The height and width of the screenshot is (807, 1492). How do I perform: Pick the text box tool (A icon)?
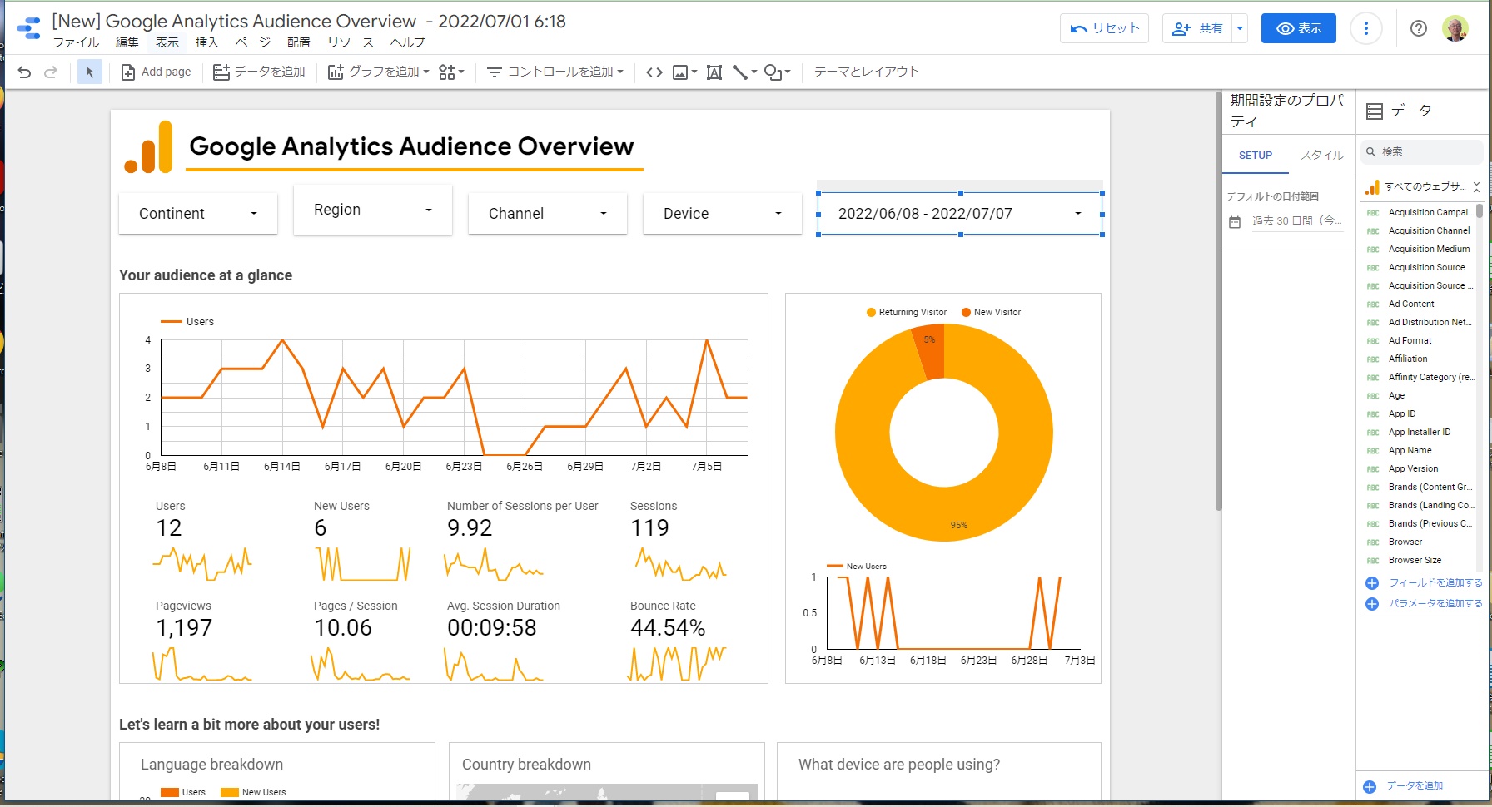tap(714, 72)
